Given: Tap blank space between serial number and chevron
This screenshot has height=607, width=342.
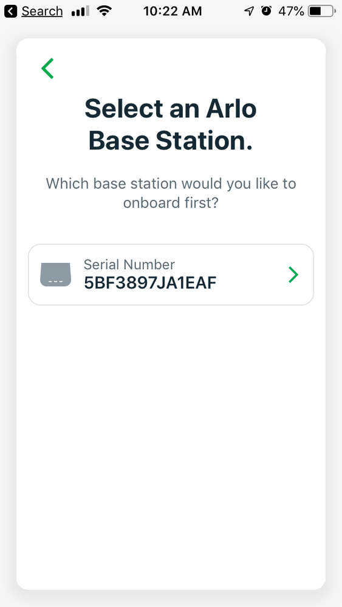Looking at the screenshot, I should click(251, 275).
